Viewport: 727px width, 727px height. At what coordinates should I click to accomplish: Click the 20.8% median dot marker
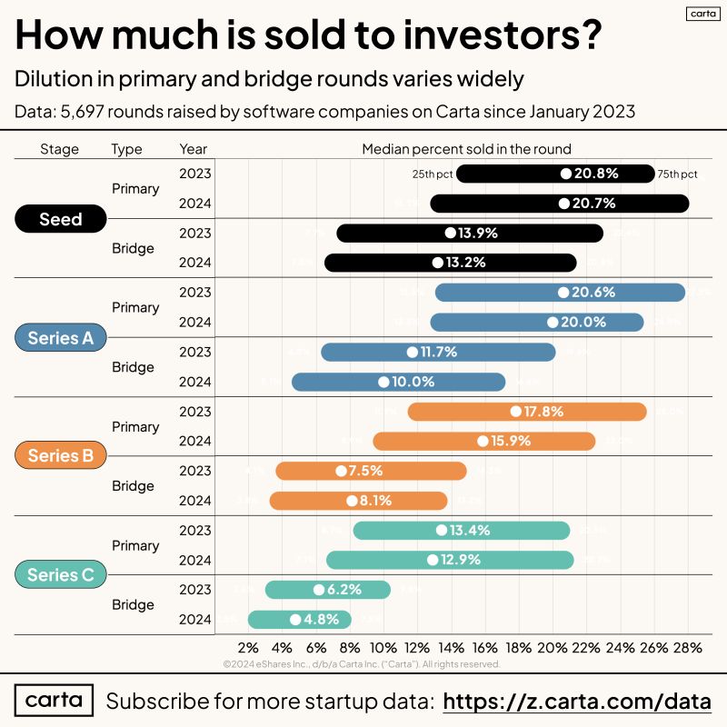click(565, 174)
